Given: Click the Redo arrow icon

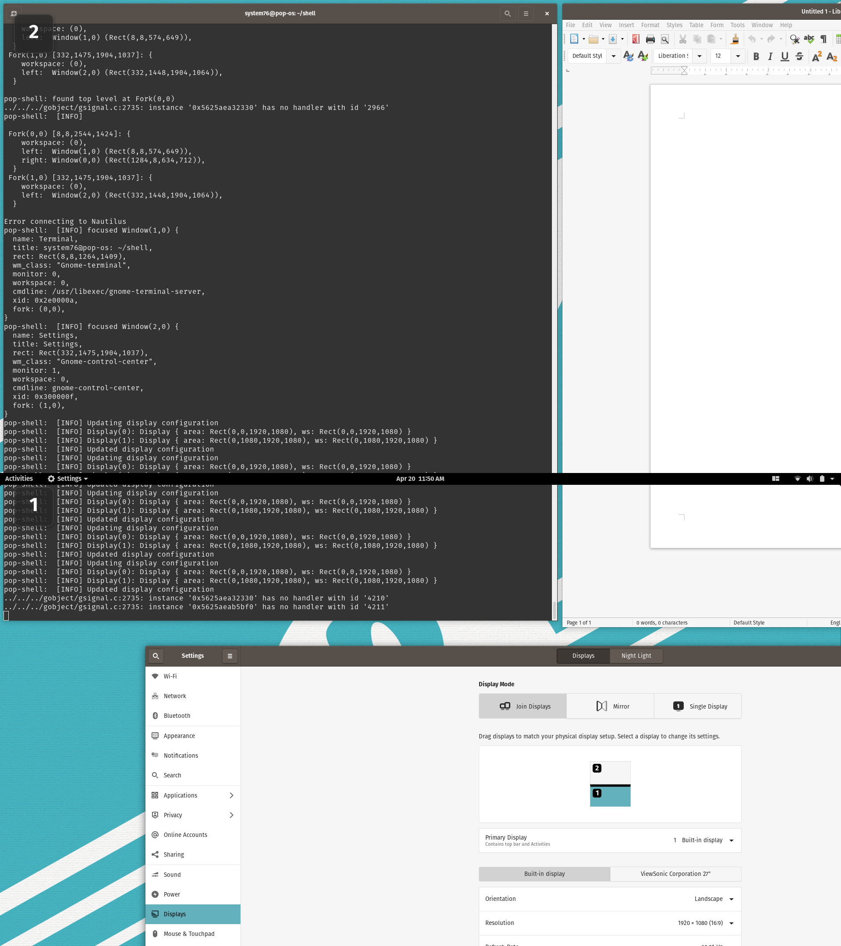Looking at the screenshot, I should coord(771,39).
